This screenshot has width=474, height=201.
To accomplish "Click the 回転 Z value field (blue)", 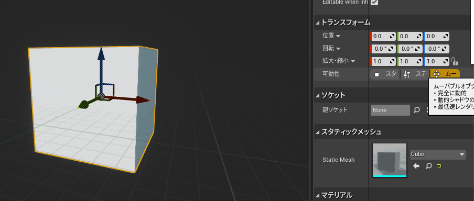I will click(x=436, y=49).
